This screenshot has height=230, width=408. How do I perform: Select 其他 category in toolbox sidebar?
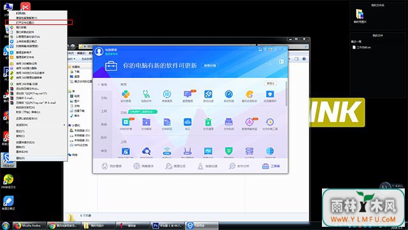(104, 151)
